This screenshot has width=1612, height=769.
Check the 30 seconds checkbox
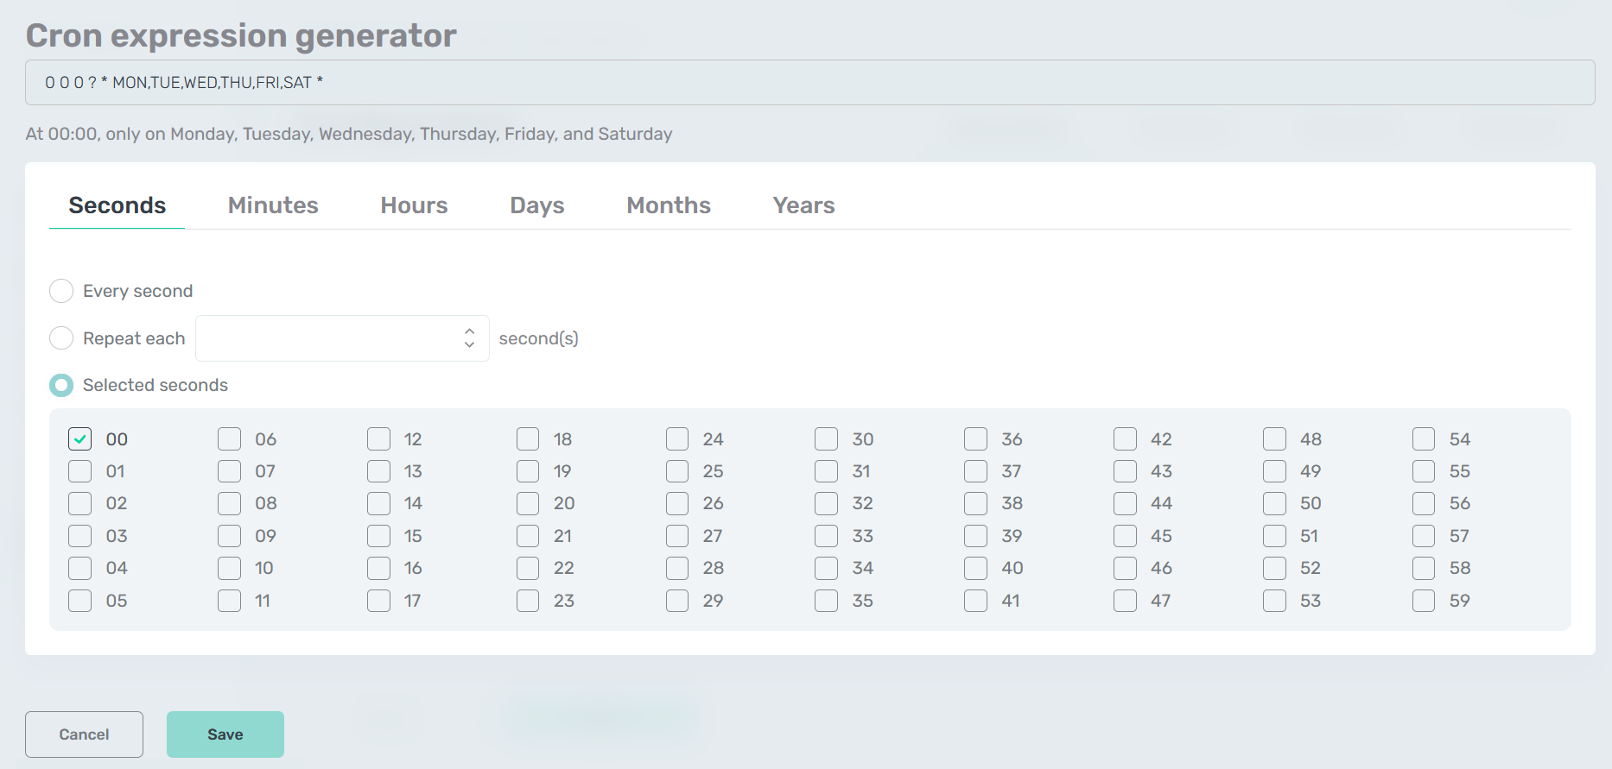pos(827,439)
